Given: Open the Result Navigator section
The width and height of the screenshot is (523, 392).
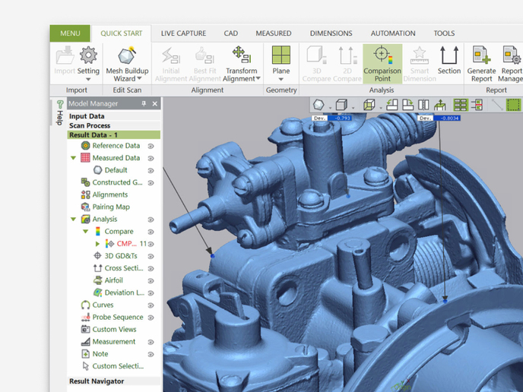Looking at the screenshot, I should pos(97,381).
